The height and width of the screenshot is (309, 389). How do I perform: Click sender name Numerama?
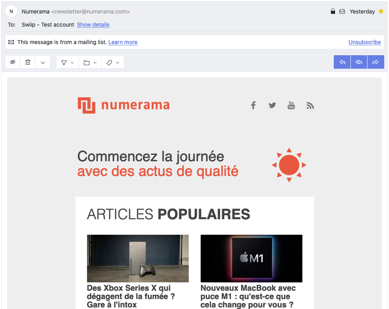pyautogui.click(x=35, y=12)
